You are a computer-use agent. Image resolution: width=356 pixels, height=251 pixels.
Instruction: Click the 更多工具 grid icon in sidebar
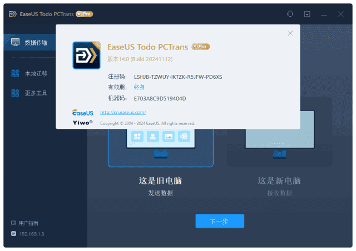[x=16, y=93]
